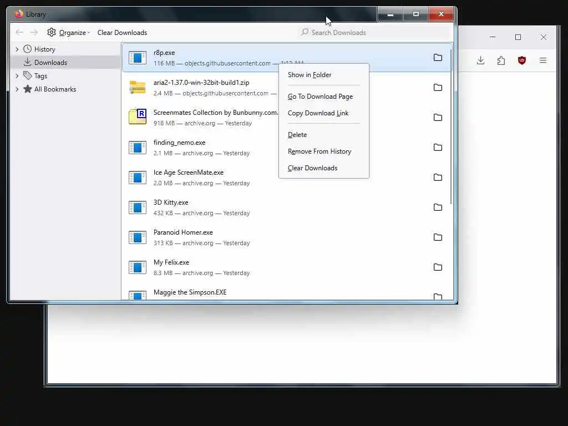Select Screenmates Collection by Bunbunny.com entry
The height and width of the screenshot is (426, 568).
pos(287,118)
